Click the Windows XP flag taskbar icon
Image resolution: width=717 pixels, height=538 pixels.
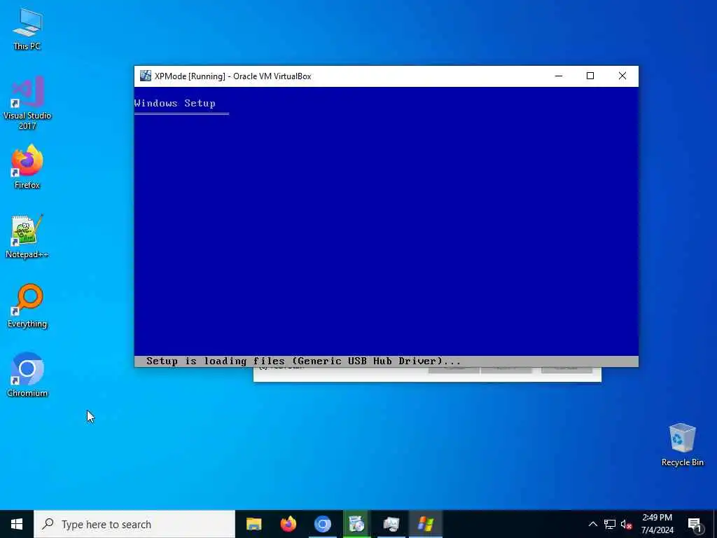click(425, 524)
